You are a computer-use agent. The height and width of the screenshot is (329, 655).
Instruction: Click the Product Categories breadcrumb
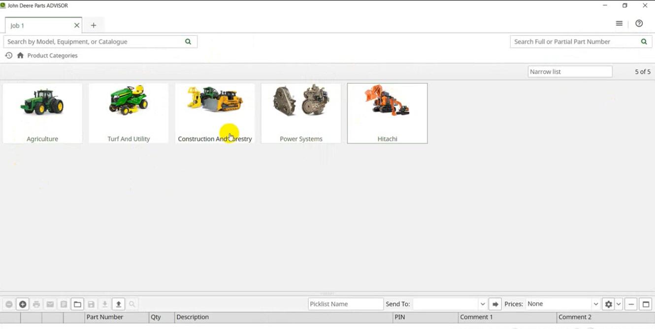point(53,56)
